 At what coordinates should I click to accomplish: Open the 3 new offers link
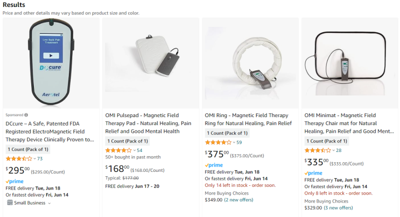pyautogui.click(x=338, y=208)
